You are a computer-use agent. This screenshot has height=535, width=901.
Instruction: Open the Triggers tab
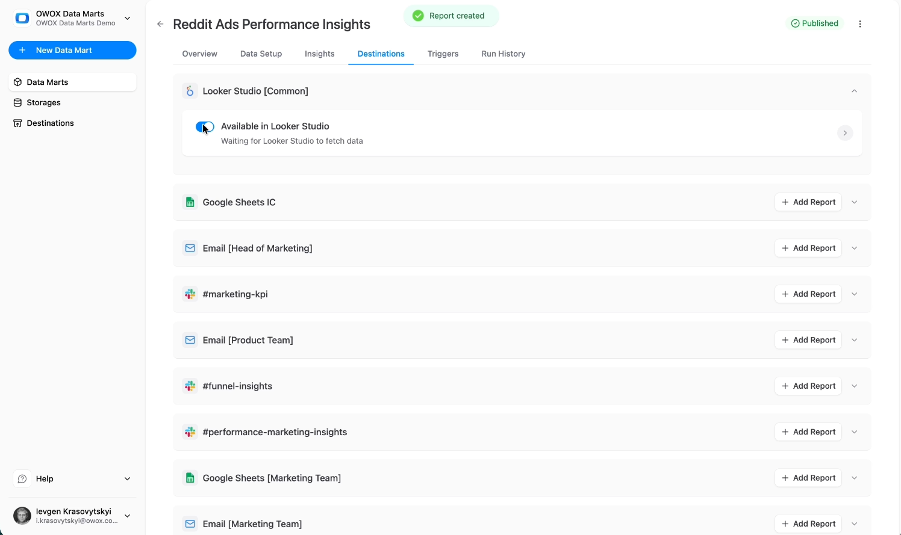(443, 54)
